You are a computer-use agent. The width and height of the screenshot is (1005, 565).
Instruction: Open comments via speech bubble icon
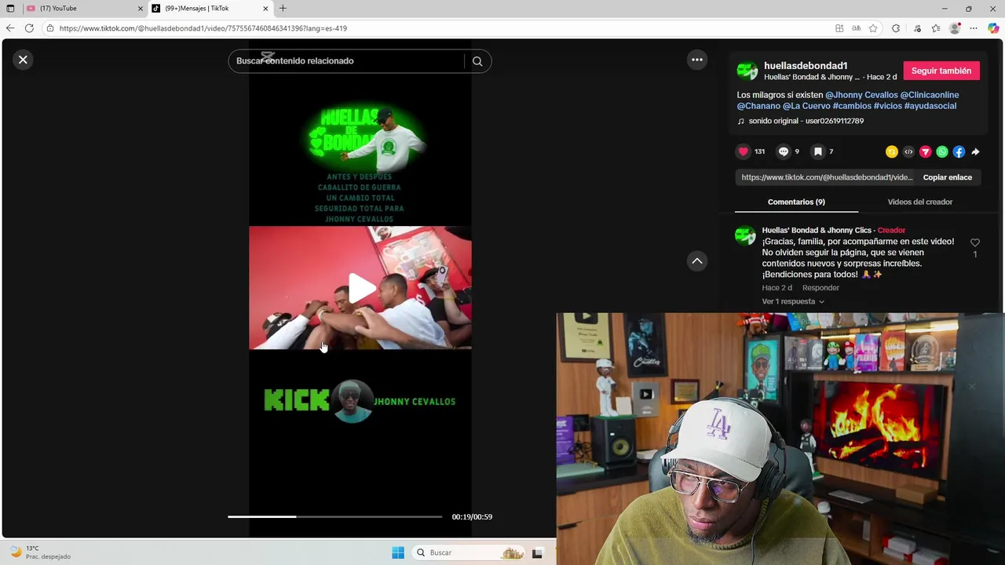point(783,151)
